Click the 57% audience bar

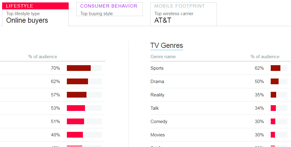point(84,95)
